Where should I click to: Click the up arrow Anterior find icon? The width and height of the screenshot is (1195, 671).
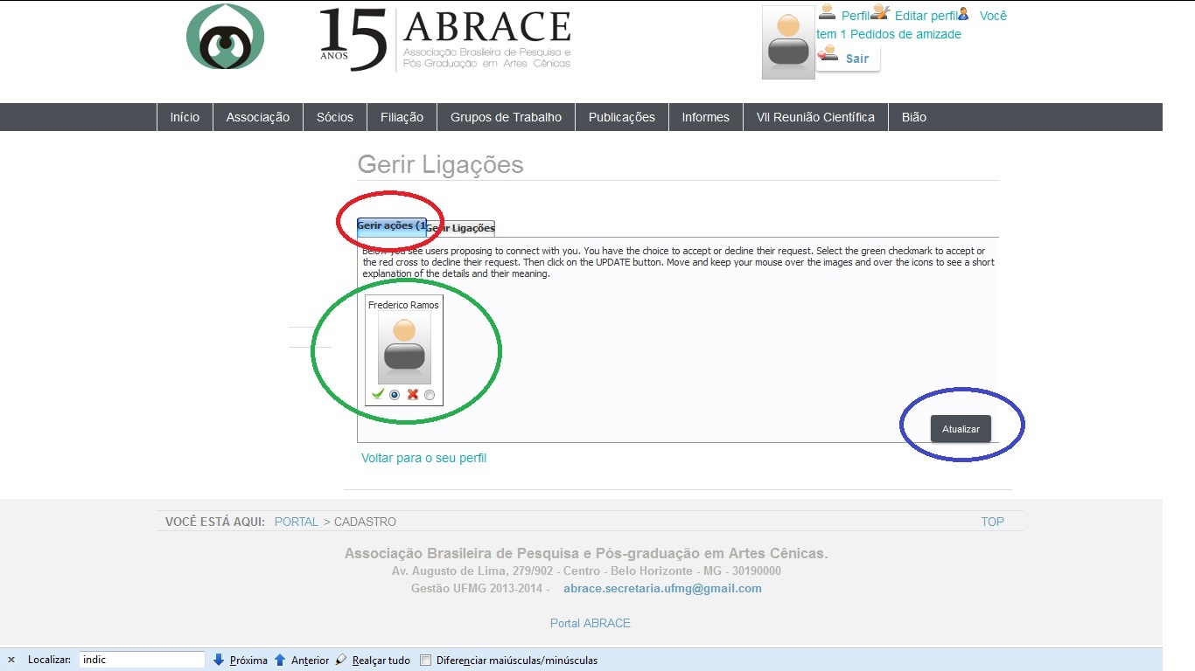coord(280,660)
